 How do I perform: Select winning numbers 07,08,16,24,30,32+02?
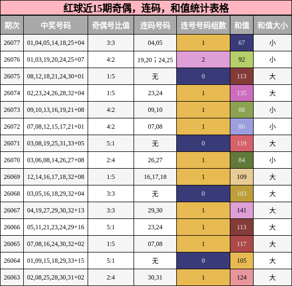[x=56, y=244]
